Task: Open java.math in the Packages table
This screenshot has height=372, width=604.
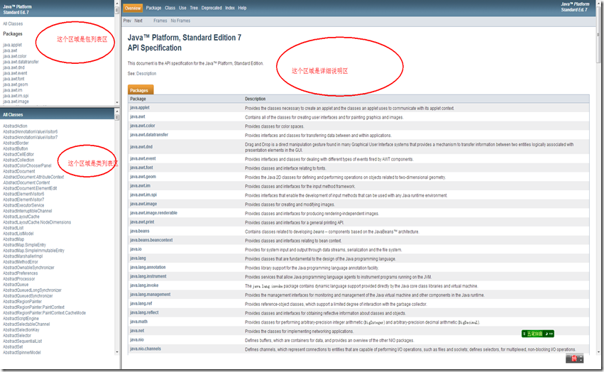Action: click(x=138, y=322)
